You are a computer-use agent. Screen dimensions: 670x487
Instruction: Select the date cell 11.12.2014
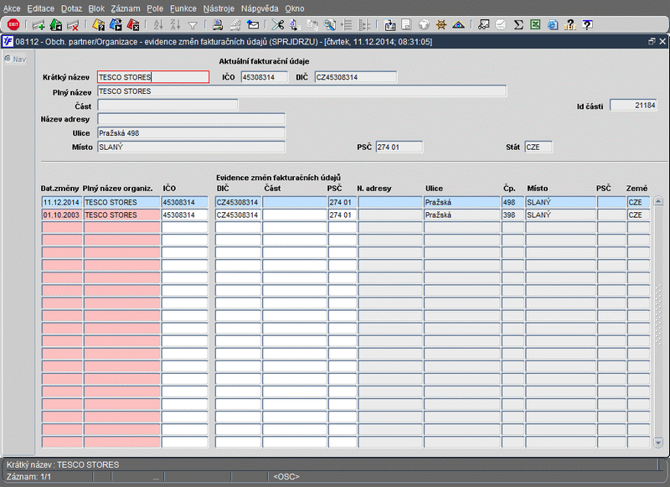click(x=62, y=202)
